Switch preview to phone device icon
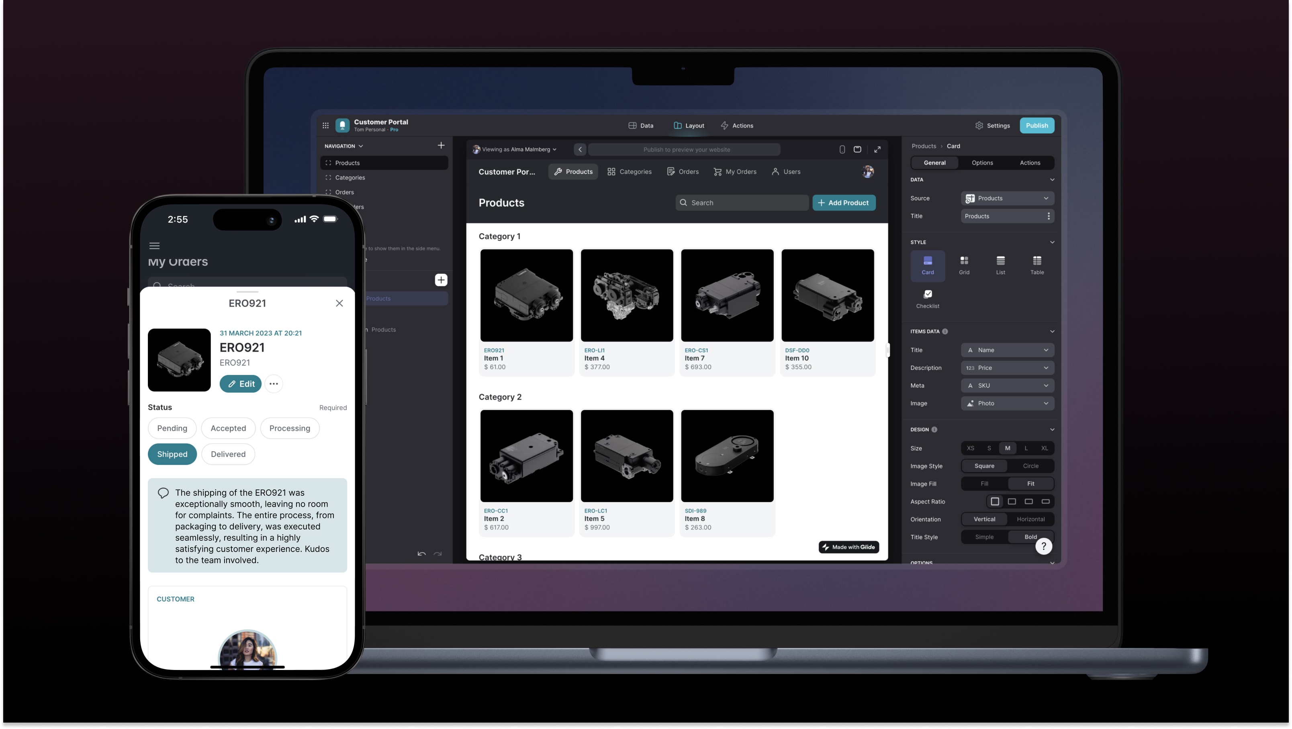The image size is (1292, 729). tap(842, 149)
